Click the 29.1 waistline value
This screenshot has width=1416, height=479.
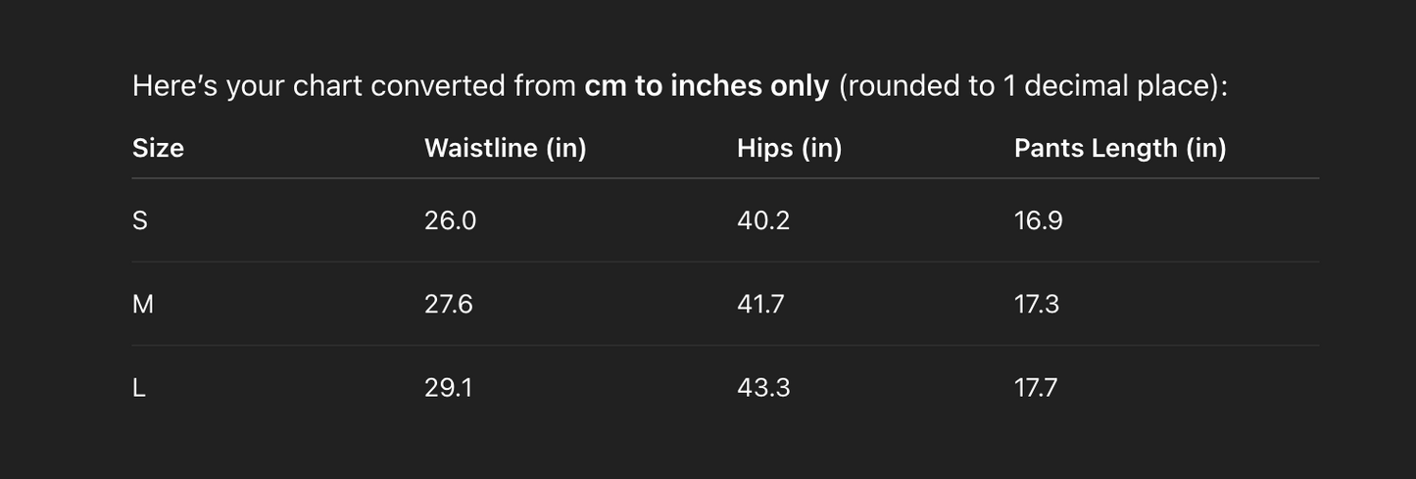pos(448,388)
